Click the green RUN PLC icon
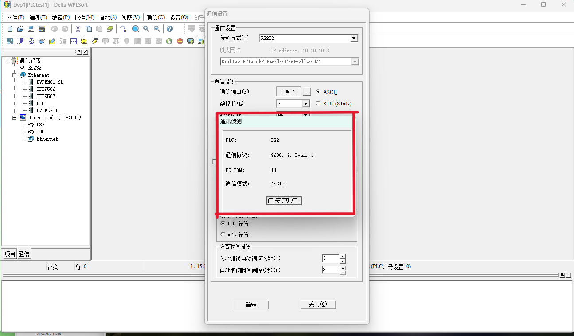The height and width of the screenshot is (336, 574). point(169,41)
